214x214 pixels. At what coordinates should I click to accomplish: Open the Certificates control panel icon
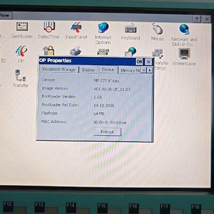(22, 30)
